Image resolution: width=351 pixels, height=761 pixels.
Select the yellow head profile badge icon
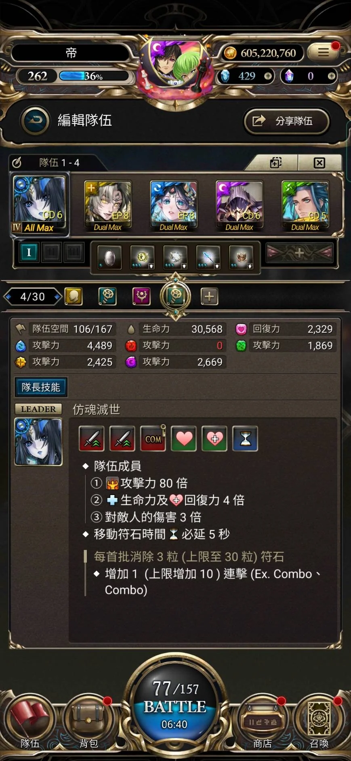74,297
